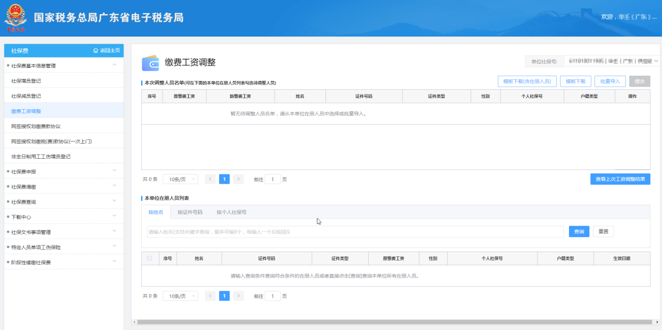Go to previous page in upper pagination
Screen dimensions: 662x330
(x=210, y=179)
